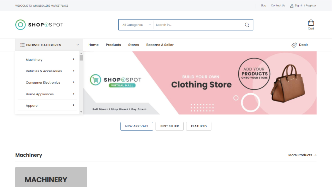
Task: Click the Browse Categories hamburger icon
Action: (x=22, y=45)
